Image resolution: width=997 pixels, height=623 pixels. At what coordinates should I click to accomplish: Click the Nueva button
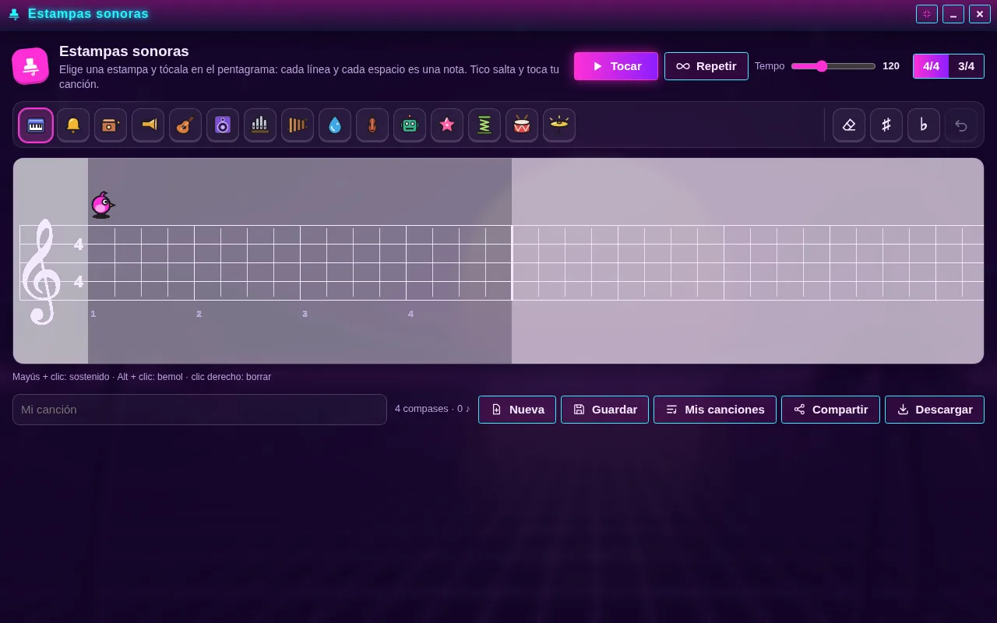coord(517,410)
